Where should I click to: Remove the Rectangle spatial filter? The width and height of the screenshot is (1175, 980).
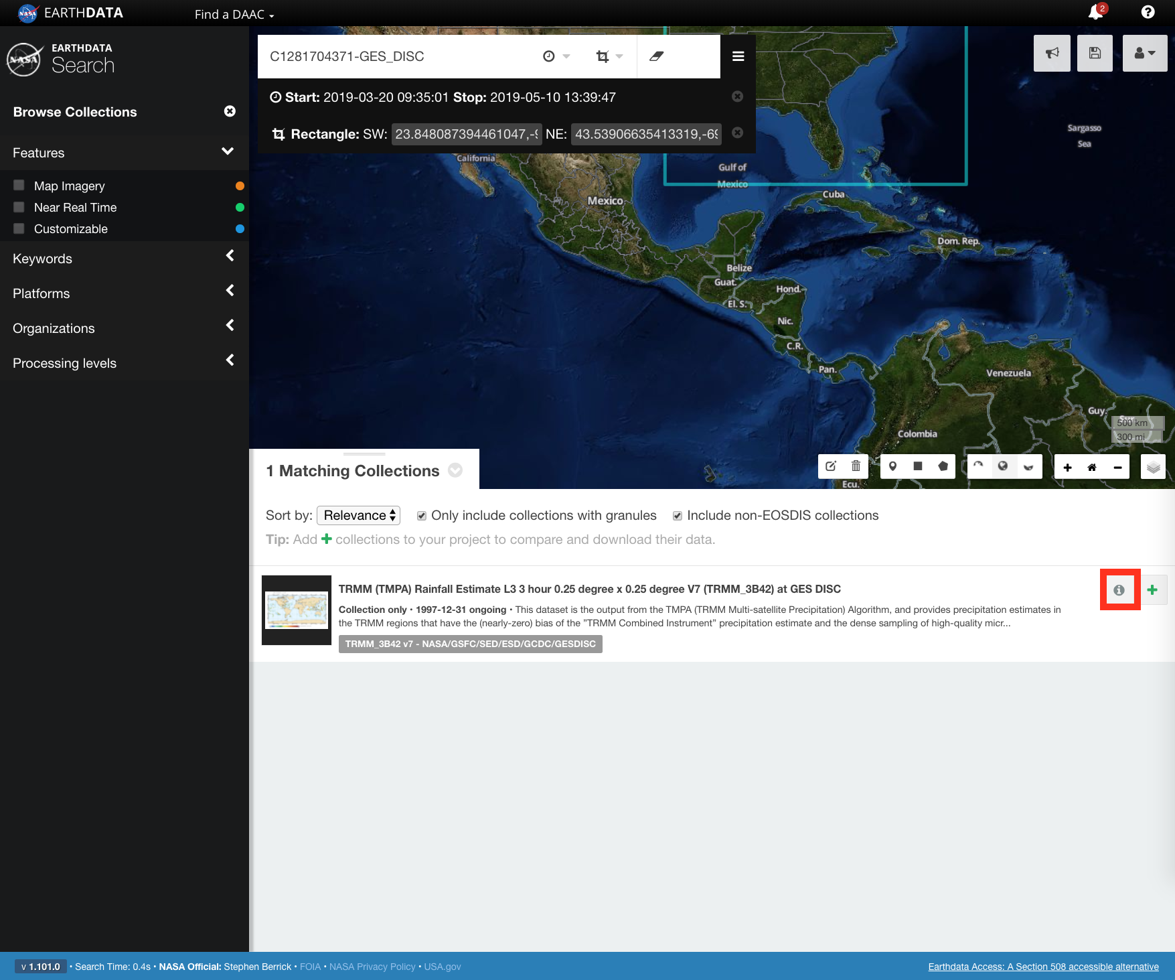pyautogui.click(x=737, y=133)
